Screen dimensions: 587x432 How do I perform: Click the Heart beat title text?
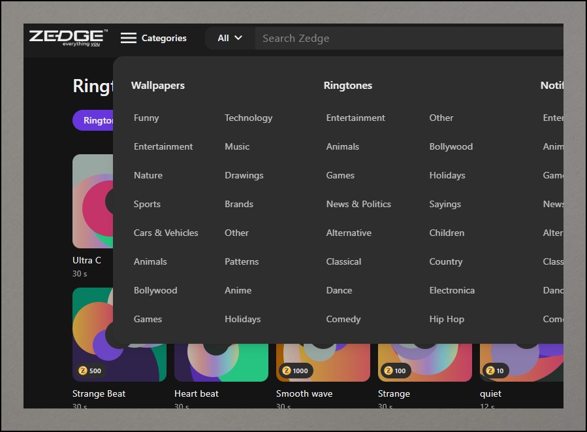pyautogui.click(x=196, y=393)
